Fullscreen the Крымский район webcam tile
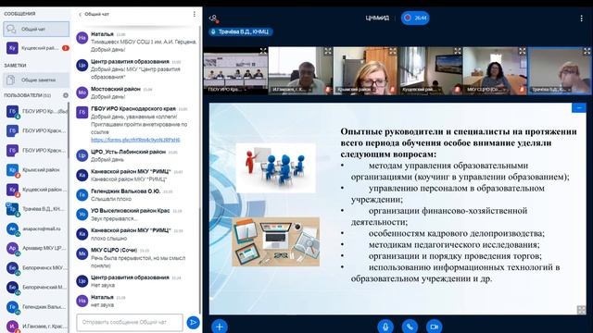The height and width of the screenshot is (333, 593). pos(393,51)
